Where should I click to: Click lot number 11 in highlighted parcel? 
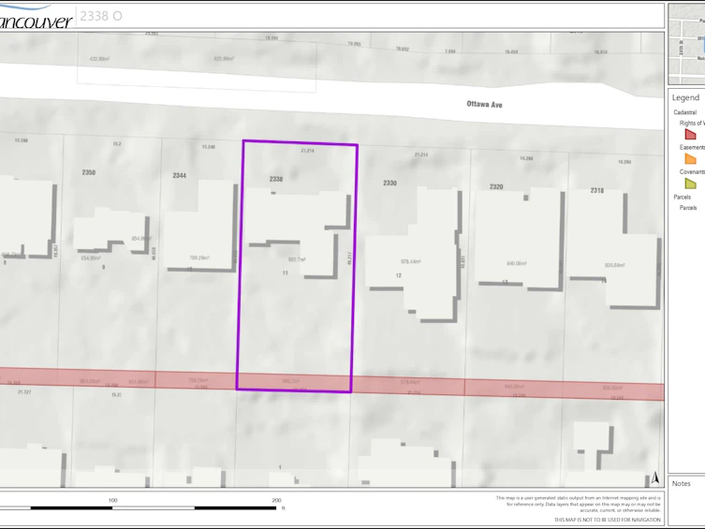285,272
